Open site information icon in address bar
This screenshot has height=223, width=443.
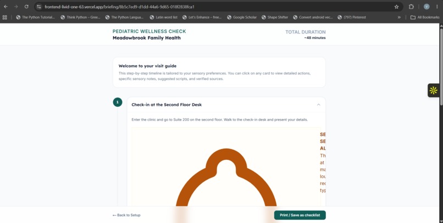[39, 7]
